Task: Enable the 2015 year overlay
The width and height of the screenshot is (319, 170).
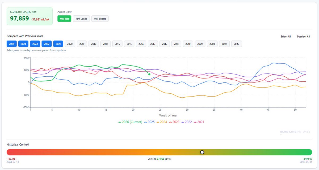Action: coord(129,44)
